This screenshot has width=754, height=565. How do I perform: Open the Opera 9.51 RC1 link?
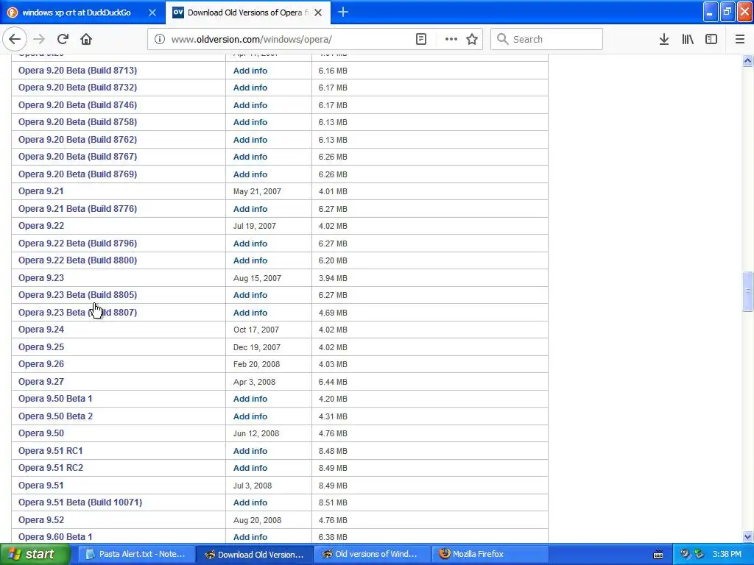coord(51,451)
